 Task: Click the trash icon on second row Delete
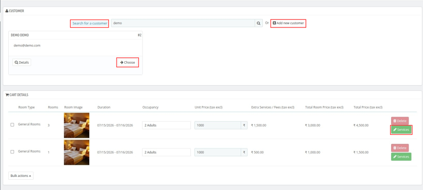394,148
